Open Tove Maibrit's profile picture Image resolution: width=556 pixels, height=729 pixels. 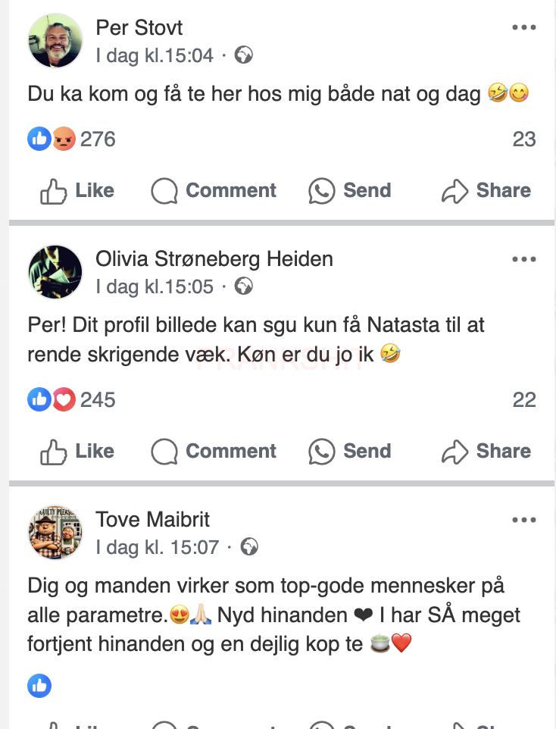pos(55,533)
